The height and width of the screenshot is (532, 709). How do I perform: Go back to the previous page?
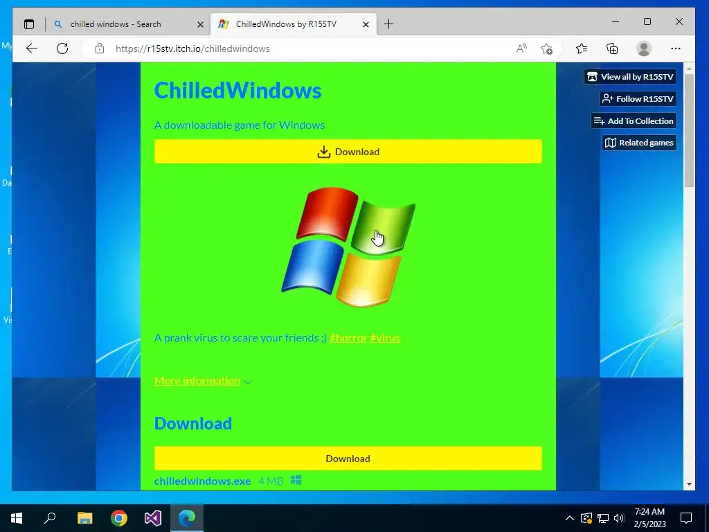(x=32, y=48)
